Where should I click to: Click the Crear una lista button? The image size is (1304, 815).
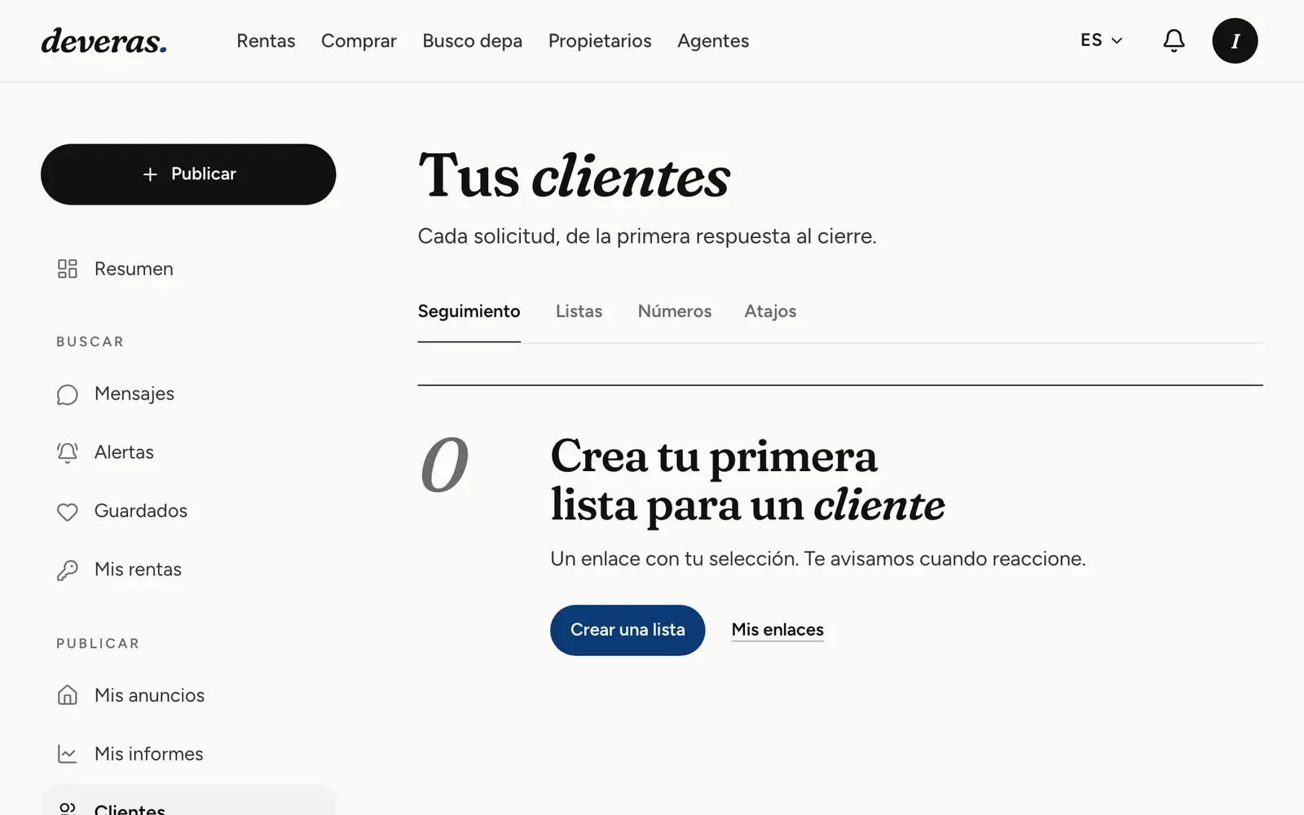tap(628, 630)
